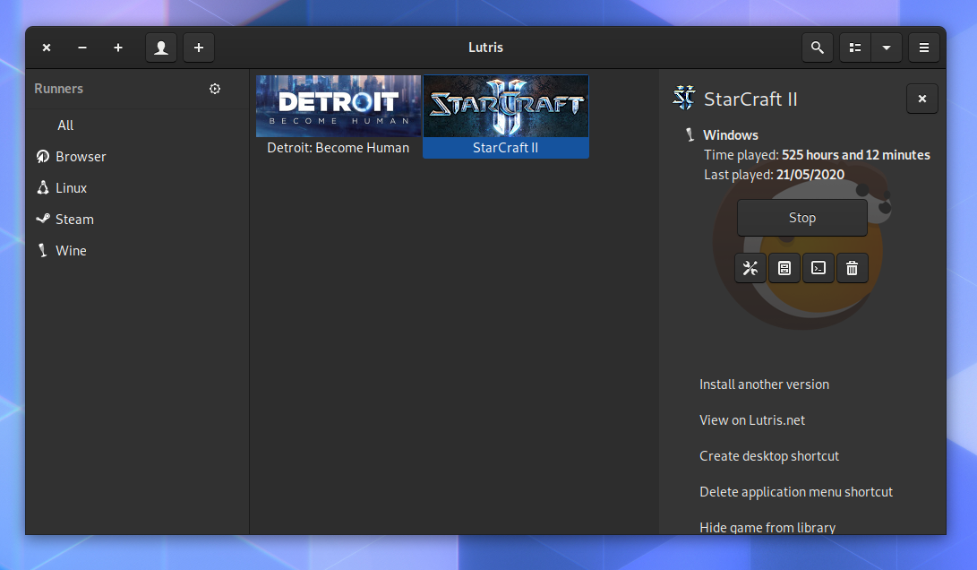Switch to list view layout icon
Screen dimensions: 977x570
pyautogui.click(x=855, y=47)
